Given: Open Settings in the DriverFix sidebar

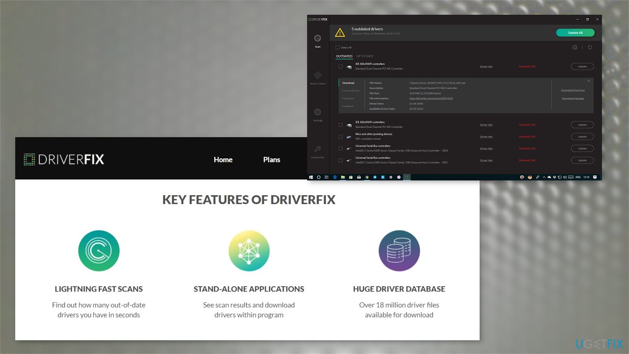Looking at the screenshot, I should click(317, 115).
